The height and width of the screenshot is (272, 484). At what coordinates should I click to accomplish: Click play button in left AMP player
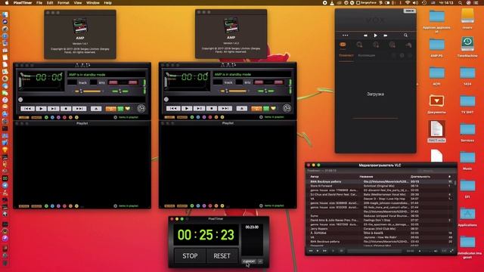(41, 109)
